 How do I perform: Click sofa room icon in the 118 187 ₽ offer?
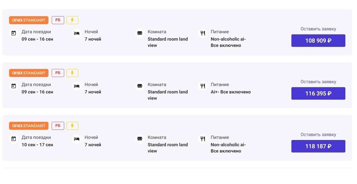pyautogui.click(x=140, y=139)
